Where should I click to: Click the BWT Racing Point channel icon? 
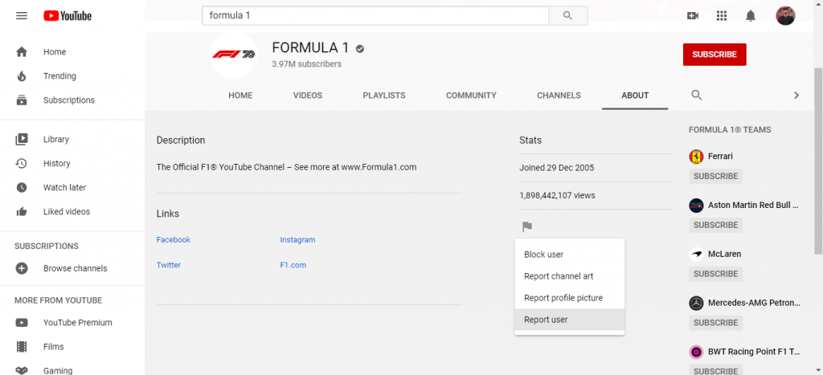pyautogui.click(x=696, y=352)
